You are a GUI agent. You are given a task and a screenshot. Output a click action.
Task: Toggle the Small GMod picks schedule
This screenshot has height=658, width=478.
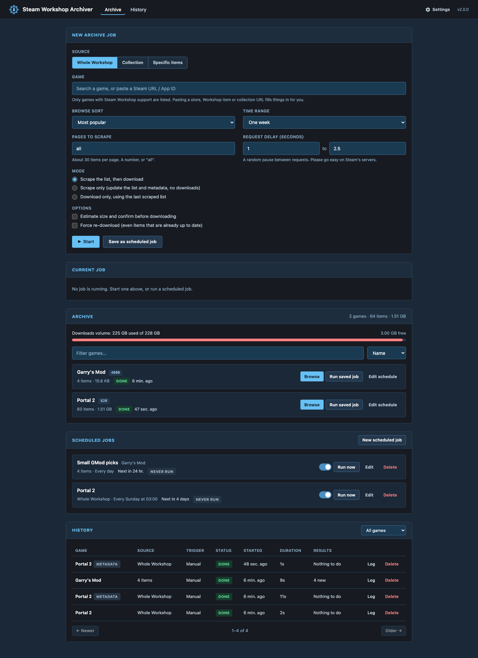[x=325, y=467]
